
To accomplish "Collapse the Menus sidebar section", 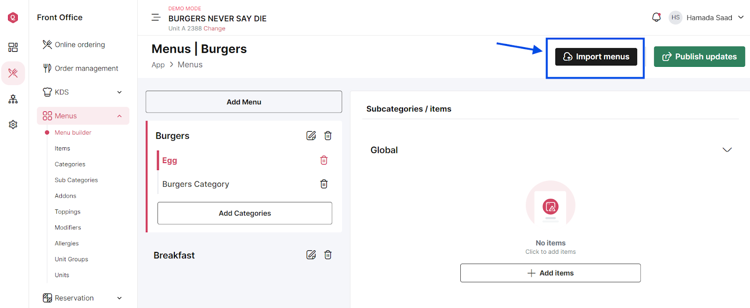I will click(x=82, y=116).
